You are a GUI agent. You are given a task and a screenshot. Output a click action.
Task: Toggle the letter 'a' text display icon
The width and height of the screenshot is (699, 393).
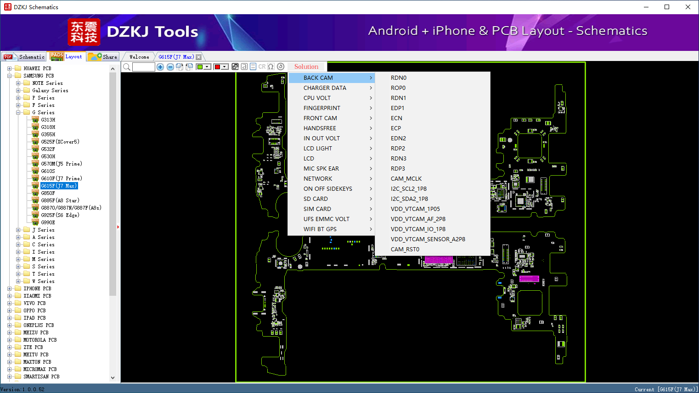click(244, 66)
